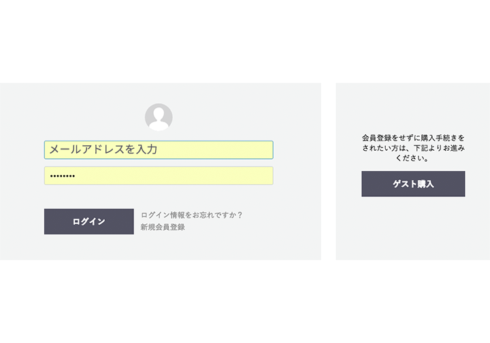Open the 新規会員登録 link
Screen dimensions: 490x343
pyautogui.click(x=163, y=227)
